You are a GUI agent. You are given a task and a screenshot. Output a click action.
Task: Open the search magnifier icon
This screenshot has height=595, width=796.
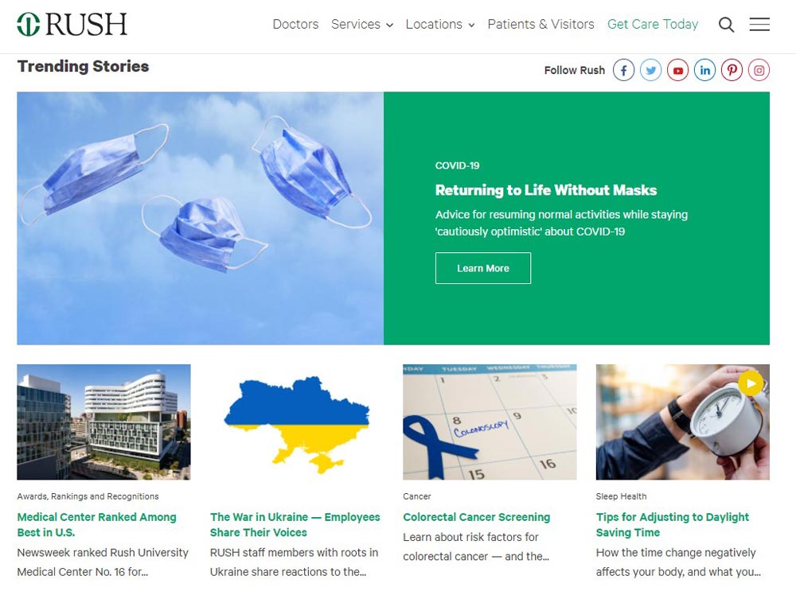pos(726,25)
